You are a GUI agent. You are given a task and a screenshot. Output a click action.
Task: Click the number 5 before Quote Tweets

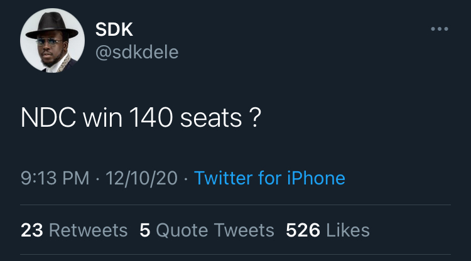point(145,230)
